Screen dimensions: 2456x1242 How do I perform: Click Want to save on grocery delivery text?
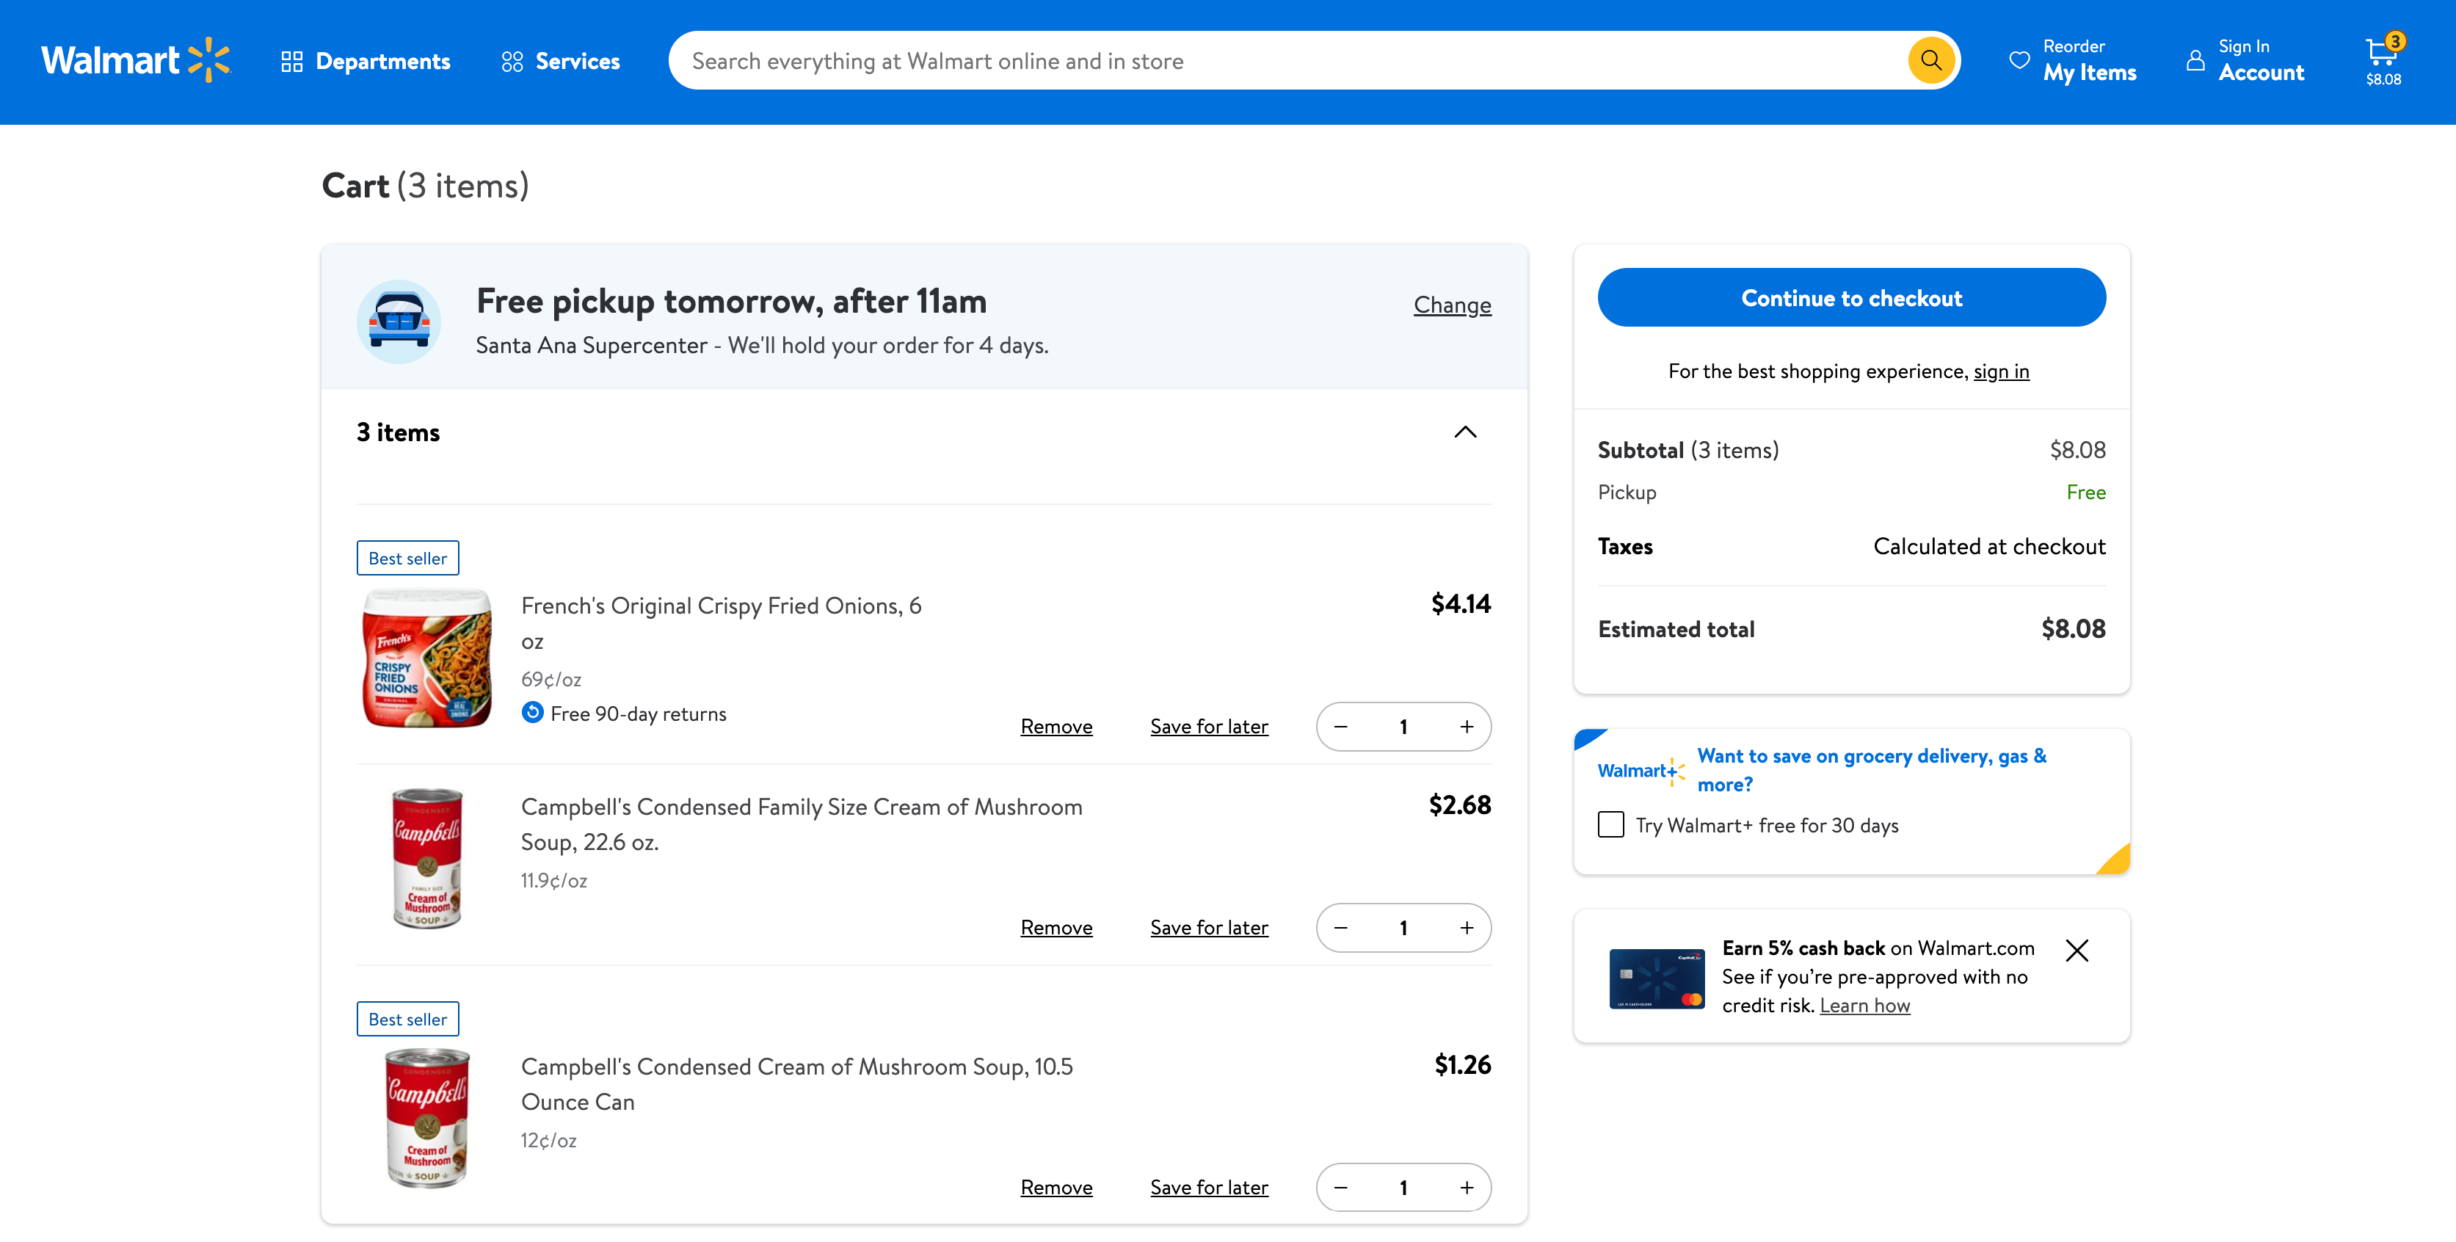click(1872, 770)
